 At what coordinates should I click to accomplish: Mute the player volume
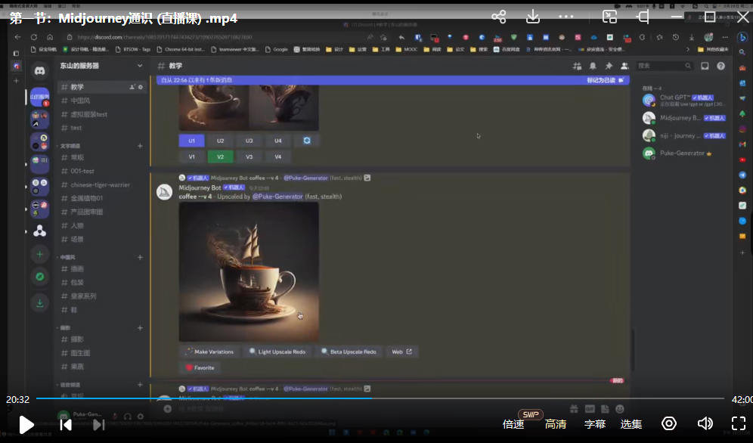705,423
